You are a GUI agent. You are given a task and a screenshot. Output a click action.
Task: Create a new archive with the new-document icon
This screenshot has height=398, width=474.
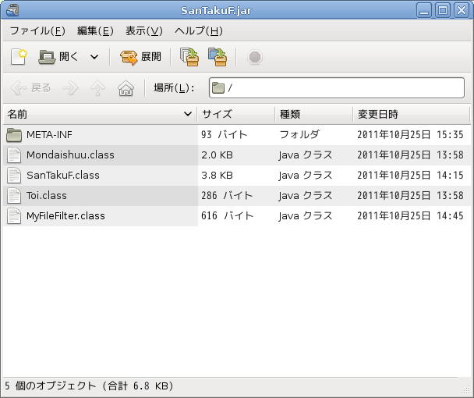19,57
